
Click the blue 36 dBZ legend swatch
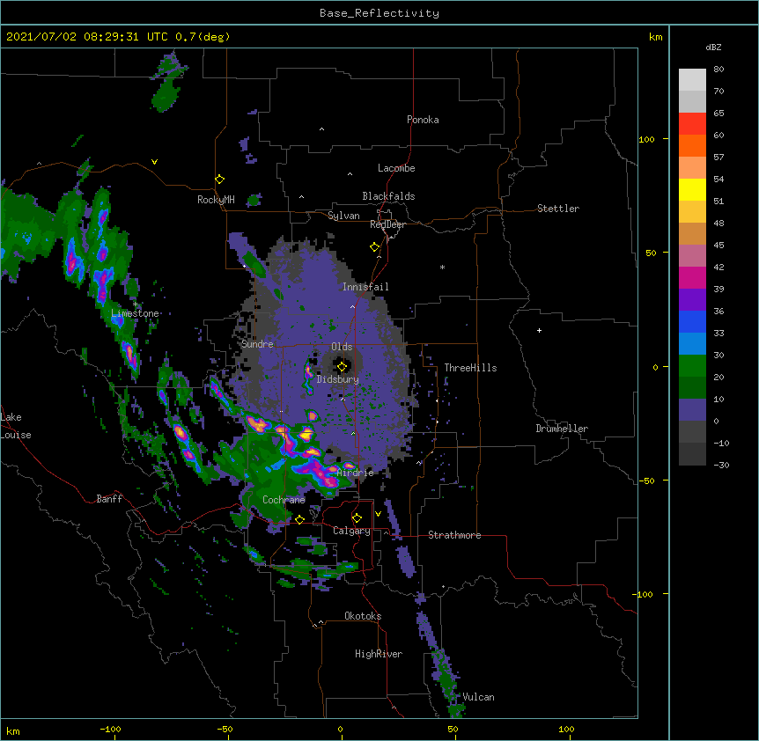[692, 321]
